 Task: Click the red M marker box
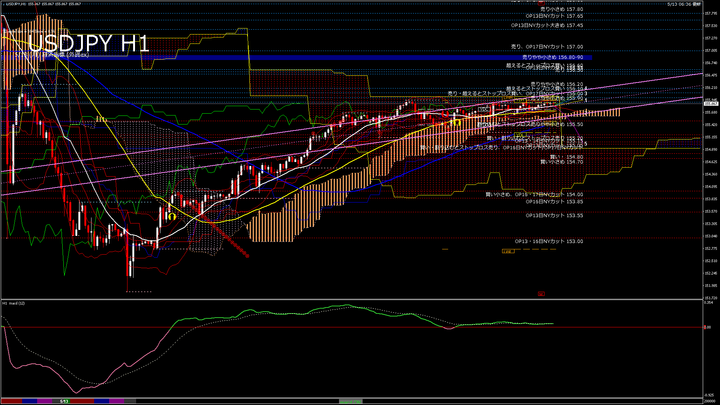pos(541,294)
